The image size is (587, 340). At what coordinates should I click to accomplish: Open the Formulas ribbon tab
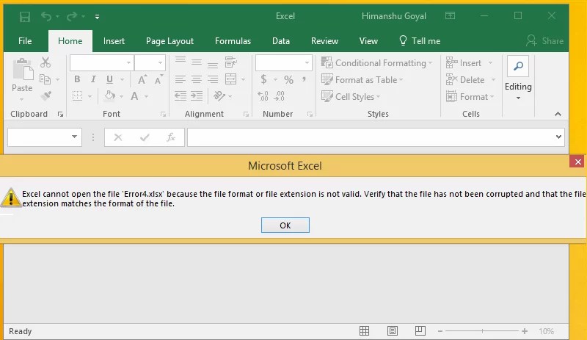233,41
